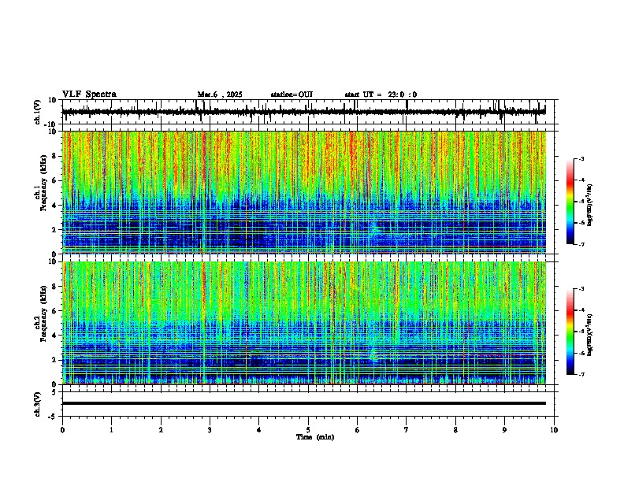Select the ch.1 "Frequency (kHz)" axis label
Screen dimensions: 624x482
[43, 183]
